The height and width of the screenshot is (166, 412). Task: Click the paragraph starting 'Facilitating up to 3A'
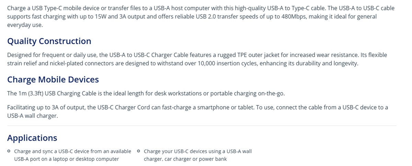[198, 112]
